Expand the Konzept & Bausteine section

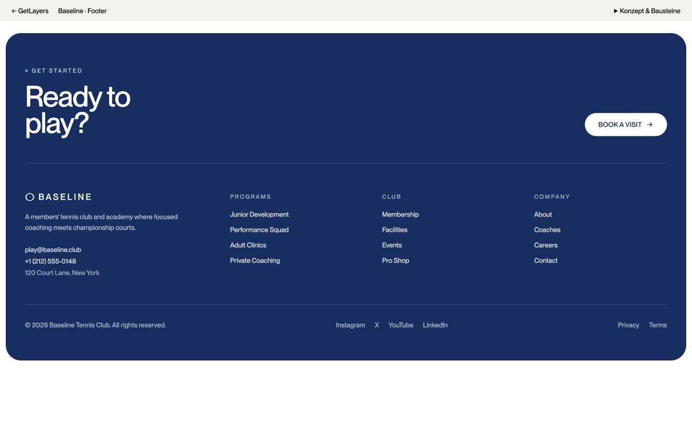click(647, 11)
